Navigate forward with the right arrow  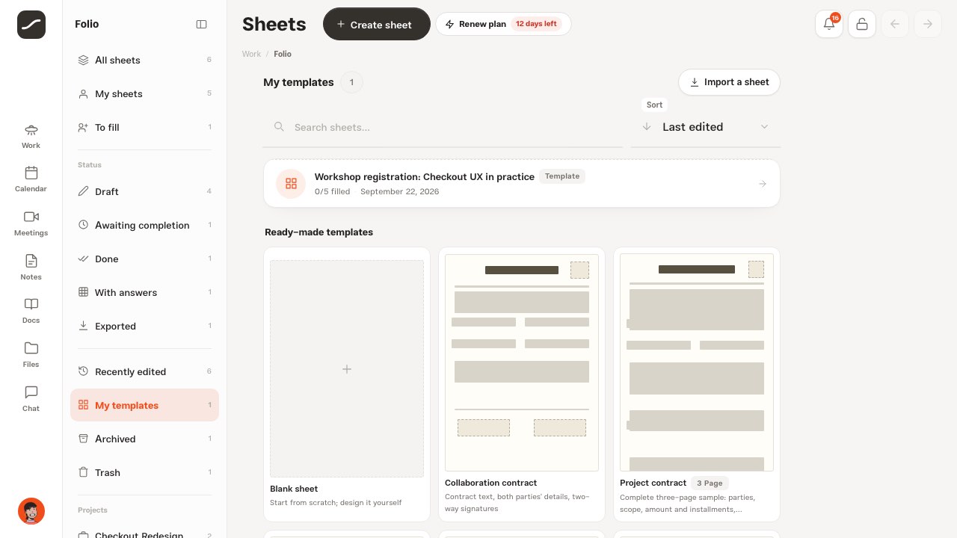click(928, 24)
